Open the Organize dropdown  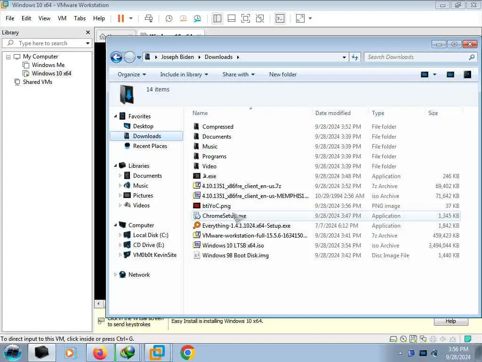pyautogui.click(x=132, y=74)
